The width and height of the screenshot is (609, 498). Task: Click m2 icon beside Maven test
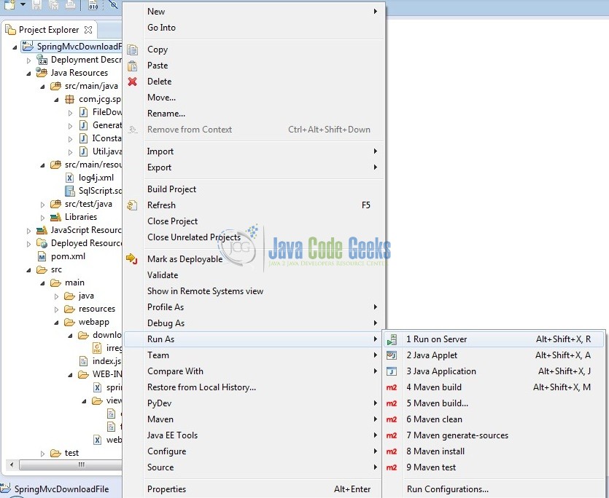pos(392,467)
